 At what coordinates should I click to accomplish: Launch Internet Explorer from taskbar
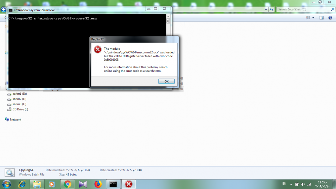[x=22, y=184]
